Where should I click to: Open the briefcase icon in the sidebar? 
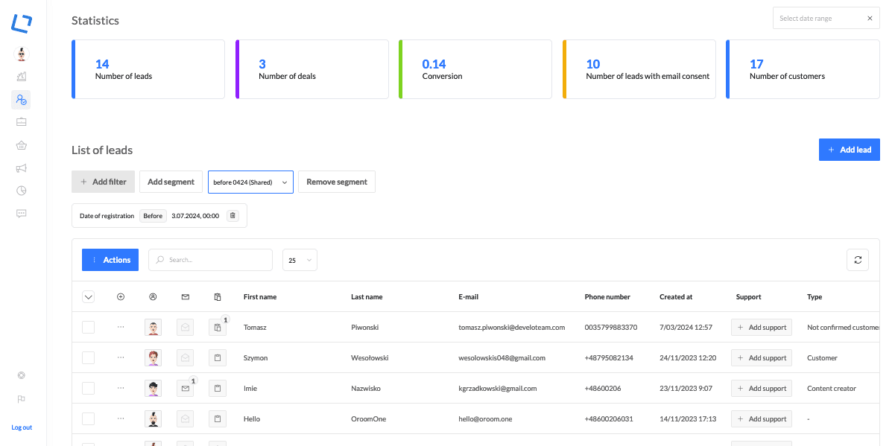click(22, 122)
